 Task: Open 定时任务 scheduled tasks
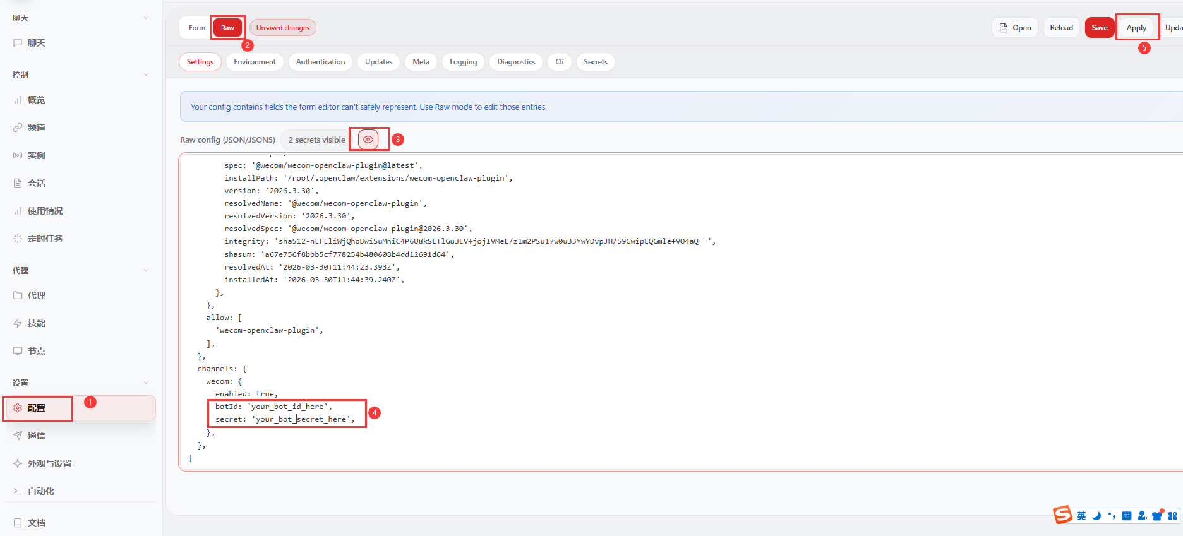coord(44,239)
